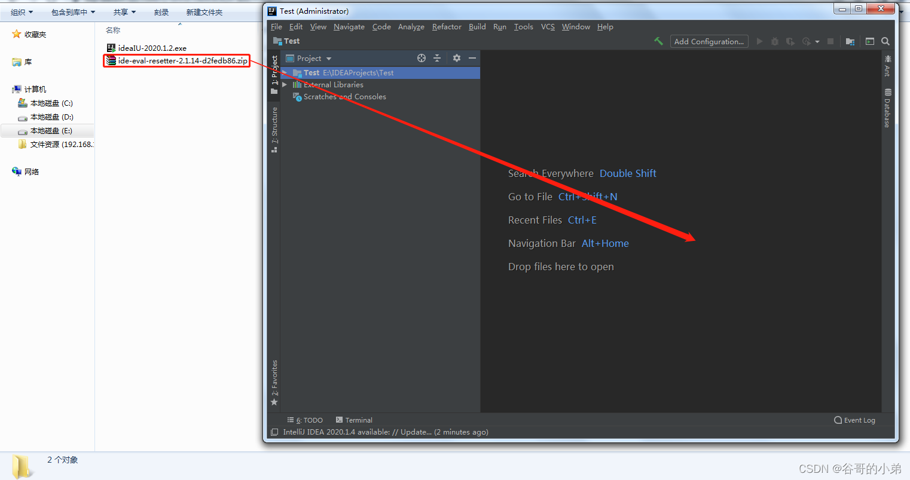Open the Build menu

click(x=477, y=26)
